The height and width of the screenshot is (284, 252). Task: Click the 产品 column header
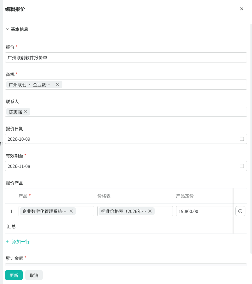(23, 196)
